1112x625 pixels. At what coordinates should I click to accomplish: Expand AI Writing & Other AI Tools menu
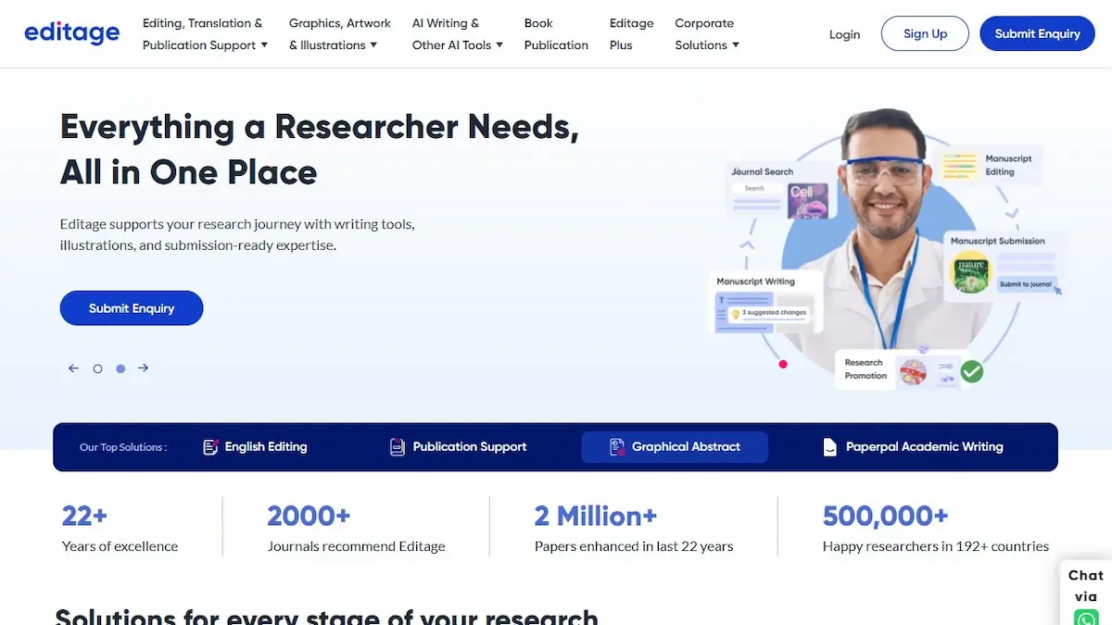458,34
